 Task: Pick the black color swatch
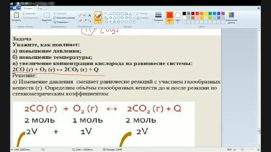point(184,14)
